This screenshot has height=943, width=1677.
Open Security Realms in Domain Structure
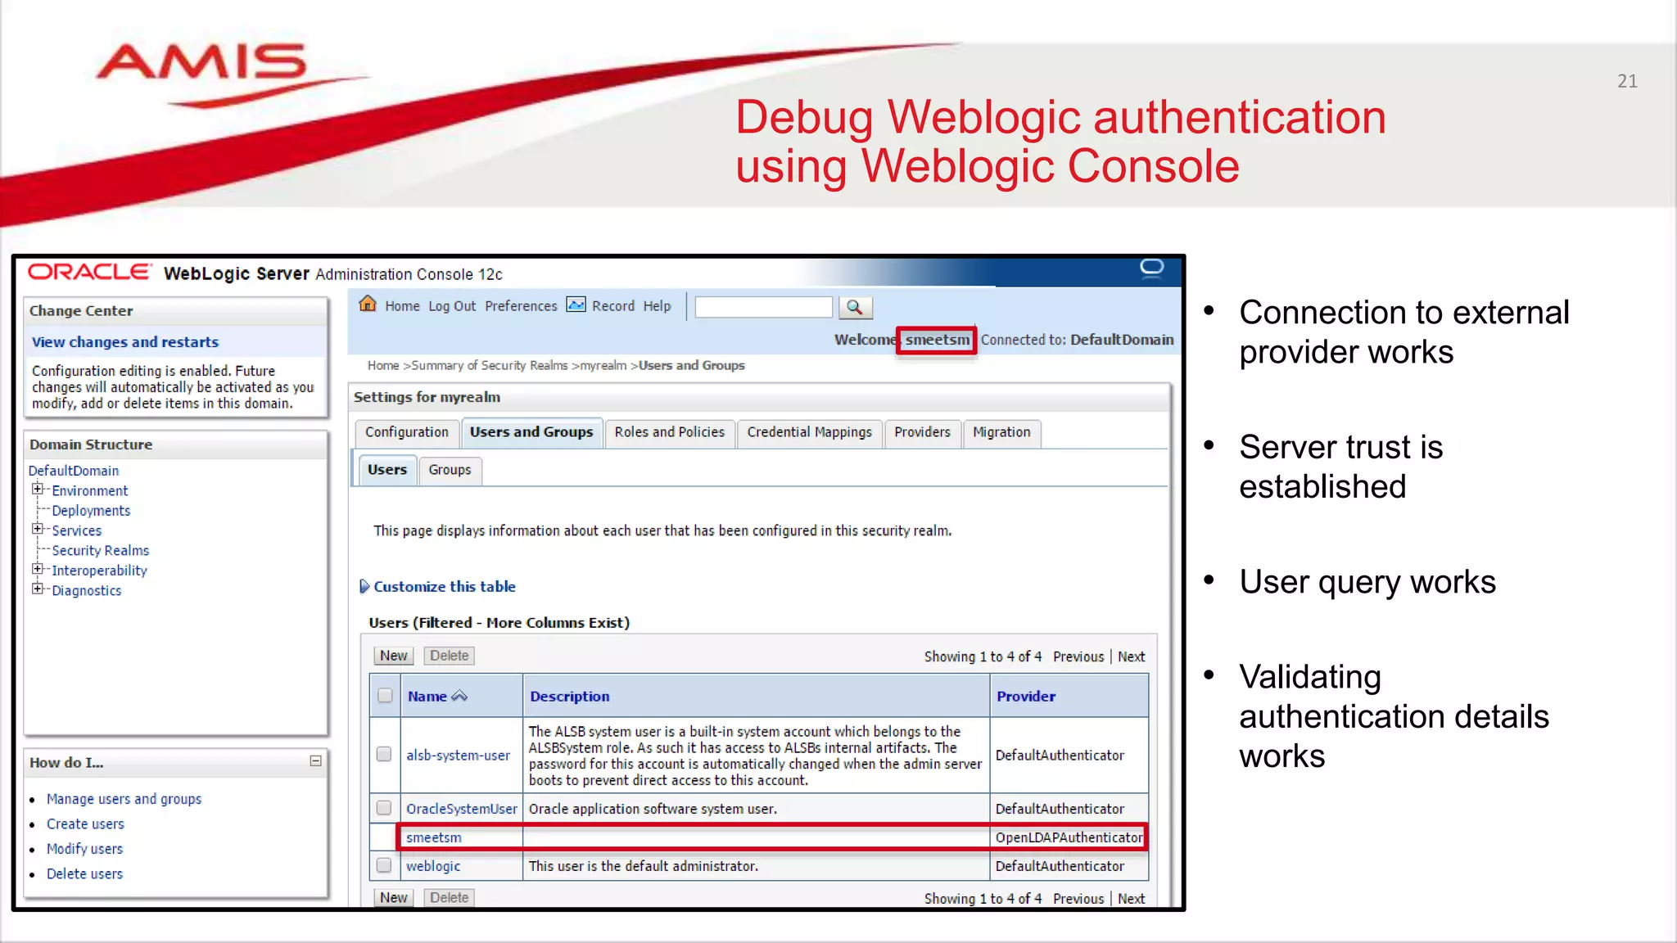click(x=100, y=550)
